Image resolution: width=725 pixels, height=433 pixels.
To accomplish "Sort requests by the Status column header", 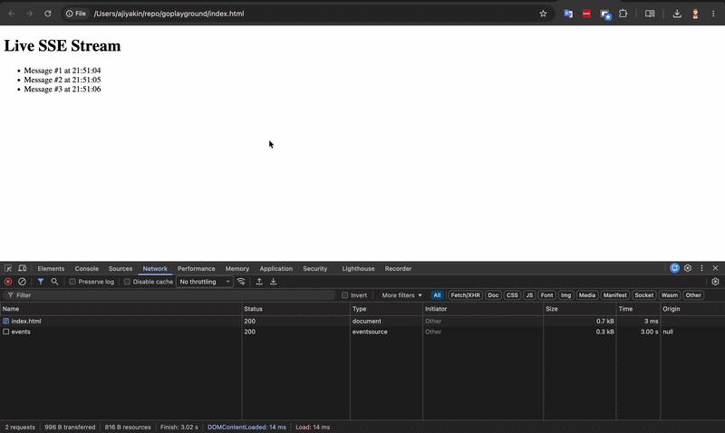I will pyautogui.click(x=296, y=309).
